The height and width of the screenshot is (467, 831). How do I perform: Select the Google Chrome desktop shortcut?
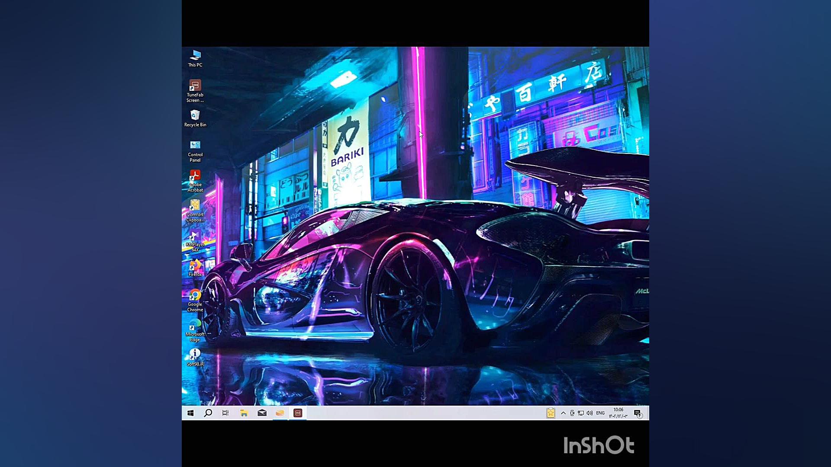(195, 301)
